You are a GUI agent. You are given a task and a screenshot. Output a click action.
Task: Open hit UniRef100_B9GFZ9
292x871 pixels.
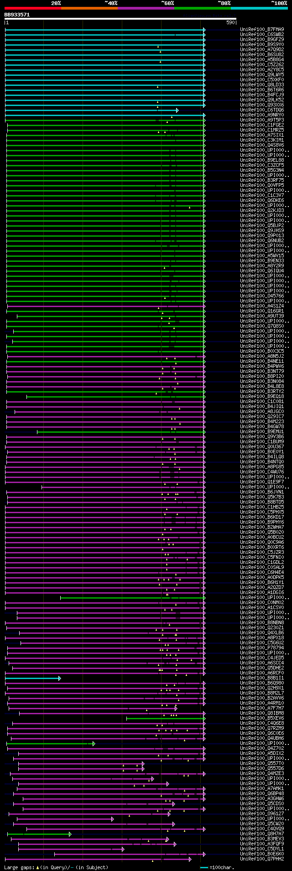click(262, 40)
